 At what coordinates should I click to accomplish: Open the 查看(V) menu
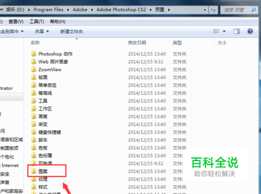point(16,21)
